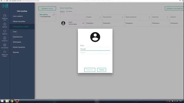Open the Удаление column options dots
Screen dimensions: 184x103
pos(168,17)
